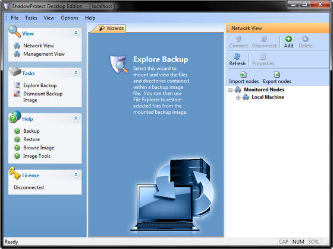Viewport: 333px width, 249px height.
Task: Click the Explore Backup task icon
Action: 17,85
